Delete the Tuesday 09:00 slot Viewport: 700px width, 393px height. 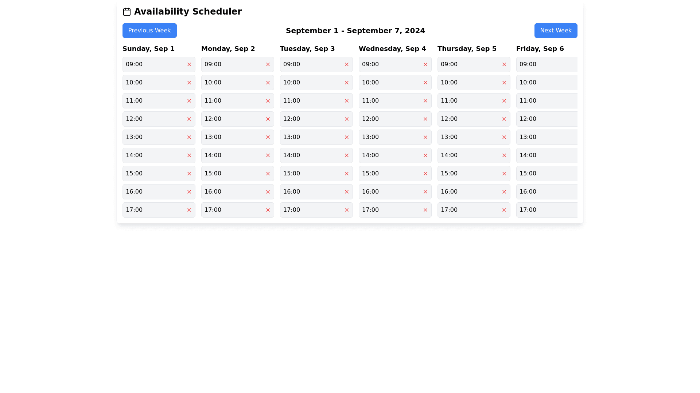[346, 64]
